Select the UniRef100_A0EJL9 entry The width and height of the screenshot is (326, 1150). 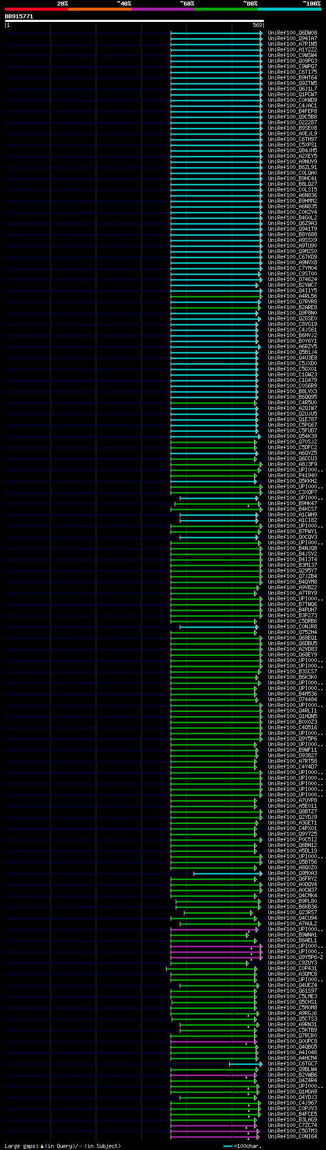(292, 133)
